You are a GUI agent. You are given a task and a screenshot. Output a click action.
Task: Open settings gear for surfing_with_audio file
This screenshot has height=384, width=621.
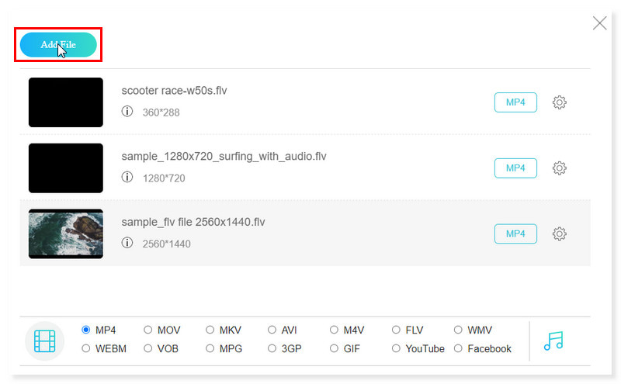[559, 168]
